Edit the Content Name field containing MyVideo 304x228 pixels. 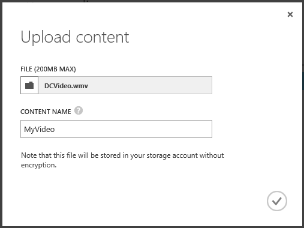[116, 129]
